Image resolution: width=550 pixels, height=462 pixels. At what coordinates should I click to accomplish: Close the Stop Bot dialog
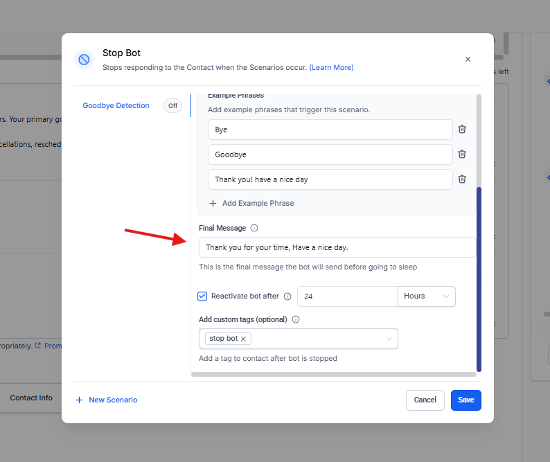[468, 60]
